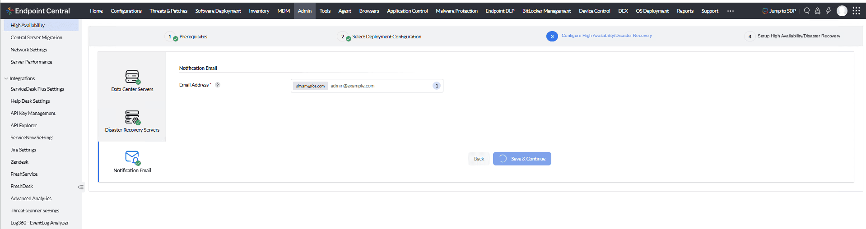
Task: Open Server Performance
Action: coord(31,62)
